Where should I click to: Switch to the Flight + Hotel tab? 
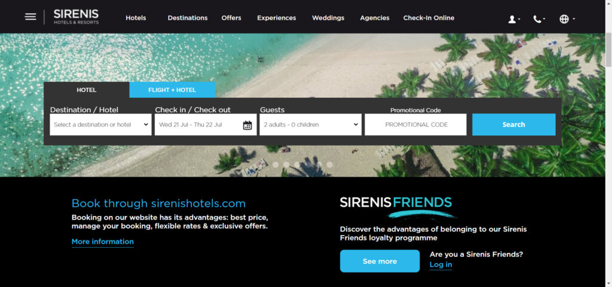point(172,90)
